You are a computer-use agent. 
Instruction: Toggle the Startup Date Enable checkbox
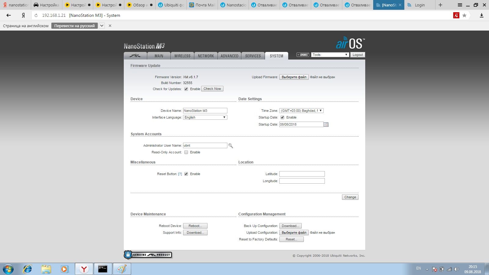[282, 117]
